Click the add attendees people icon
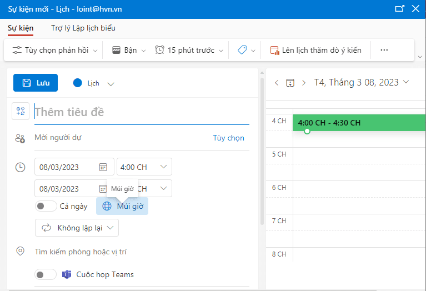The width and height of the screenshot is (426, 291). pos(20,138)
